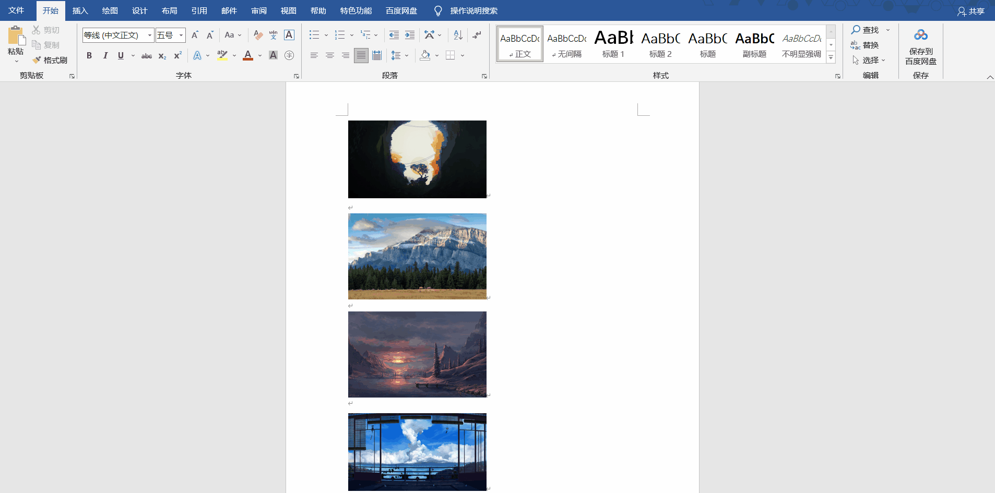Open line spacing dropdown
The height and width of the screenshot is (493, 995).
400,55
